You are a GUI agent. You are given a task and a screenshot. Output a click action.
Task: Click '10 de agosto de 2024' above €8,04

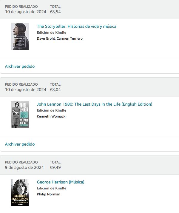[x=26, y=90]
